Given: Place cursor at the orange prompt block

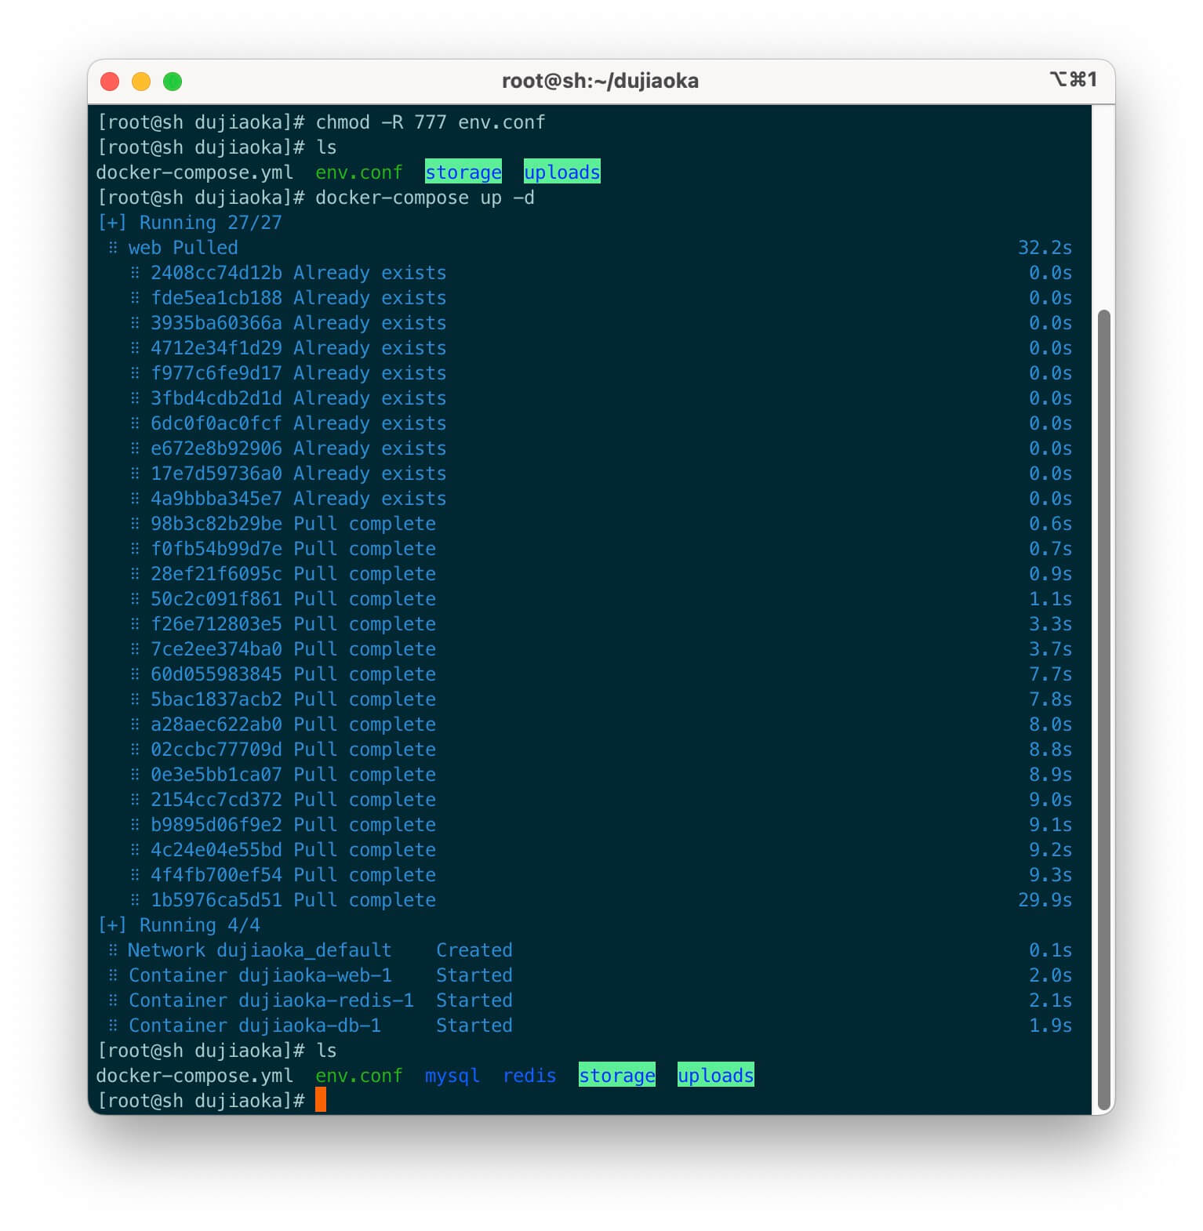Looking at the screenshot, I should coord(320,1100).
